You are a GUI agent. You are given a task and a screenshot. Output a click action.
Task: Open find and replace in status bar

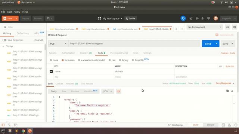coord(9,125)
